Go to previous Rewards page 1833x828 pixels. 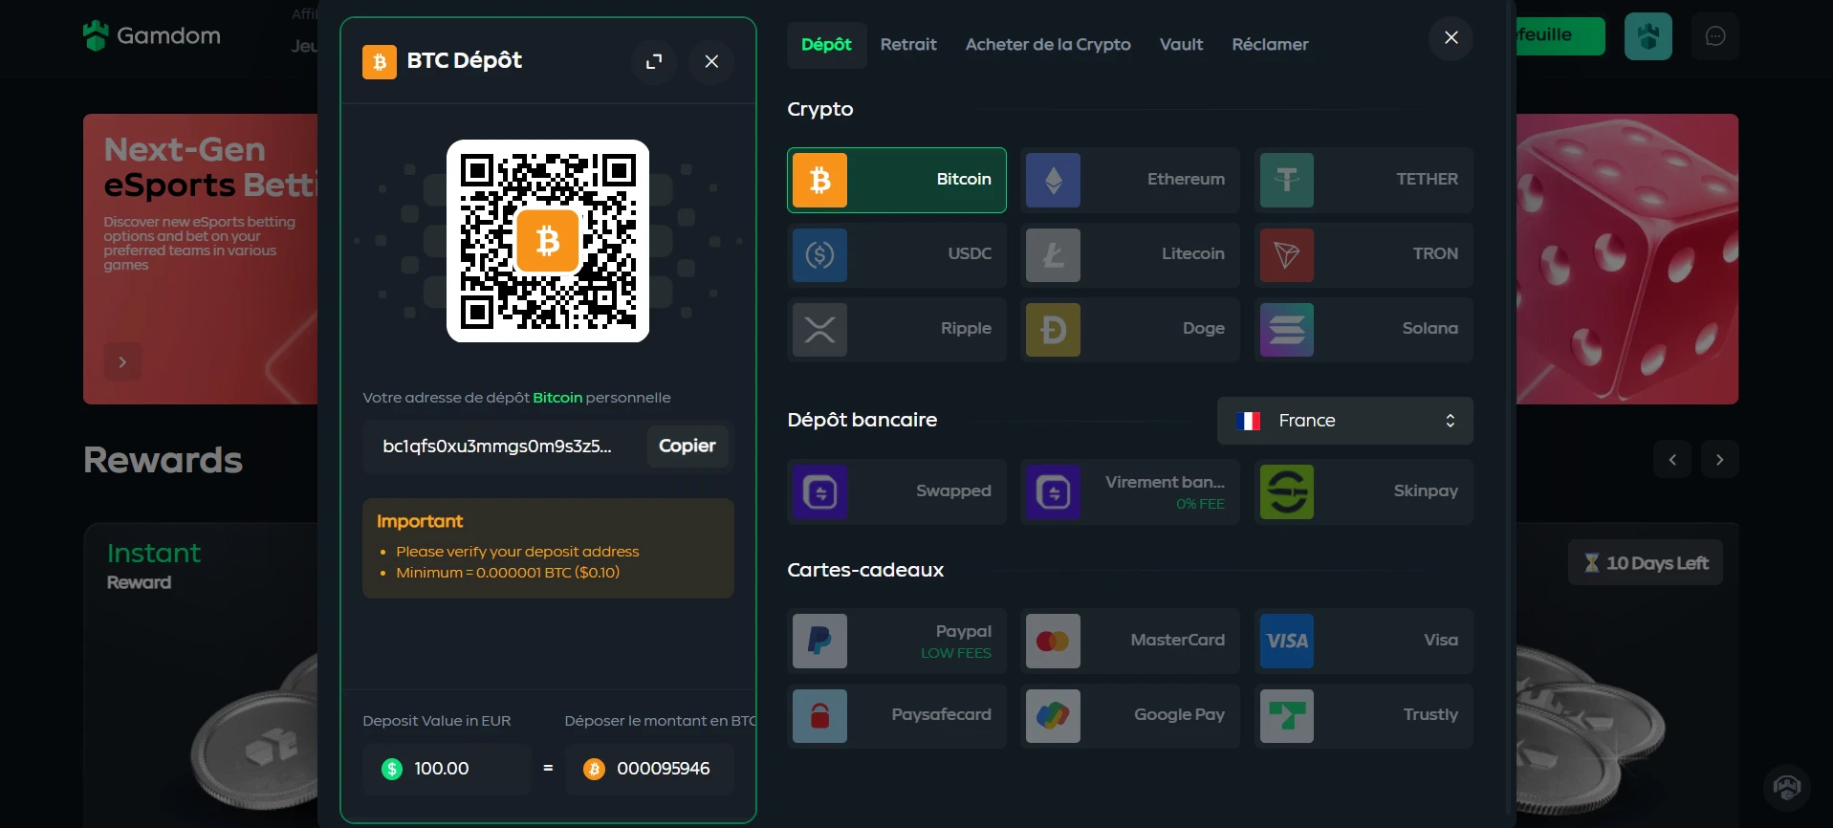[1672, 460]
